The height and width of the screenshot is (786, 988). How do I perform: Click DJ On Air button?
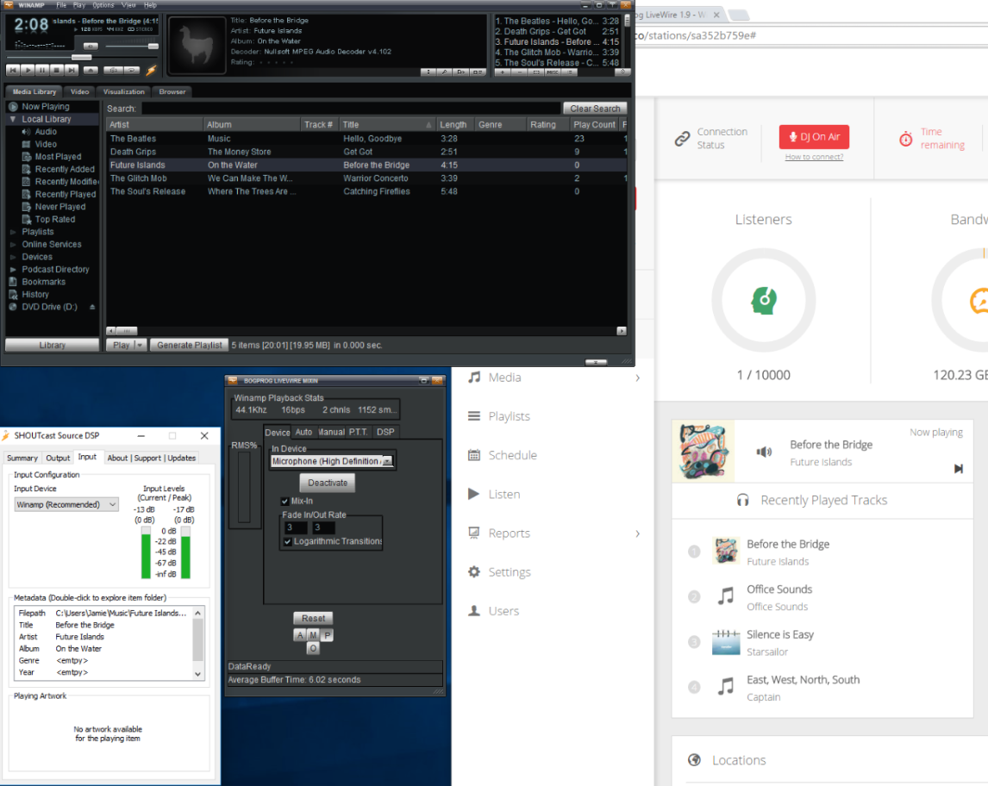814,137
